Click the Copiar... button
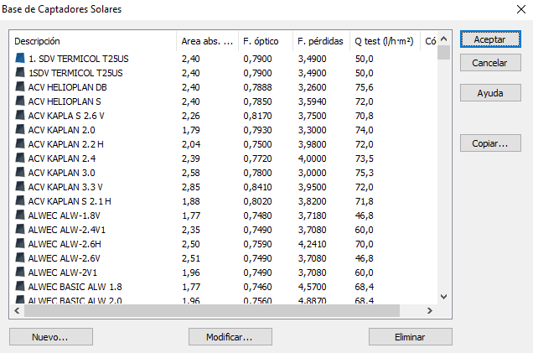 (x=490, y=143)
